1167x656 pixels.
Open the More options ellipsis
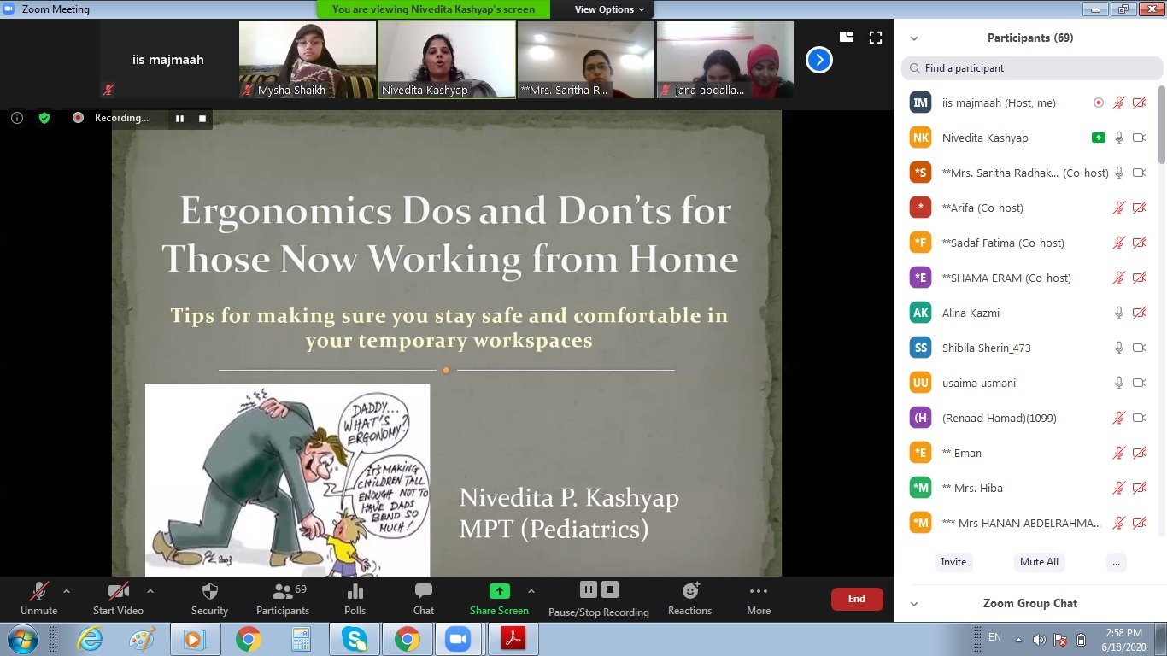point(759,598)
